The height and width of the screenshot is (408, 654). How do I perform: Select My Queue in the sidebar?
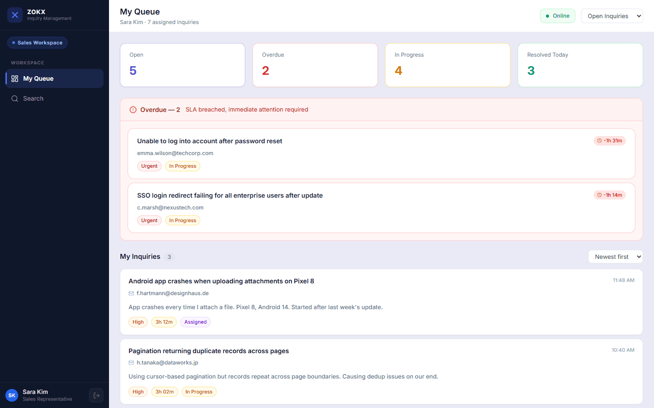click(54, 78)
